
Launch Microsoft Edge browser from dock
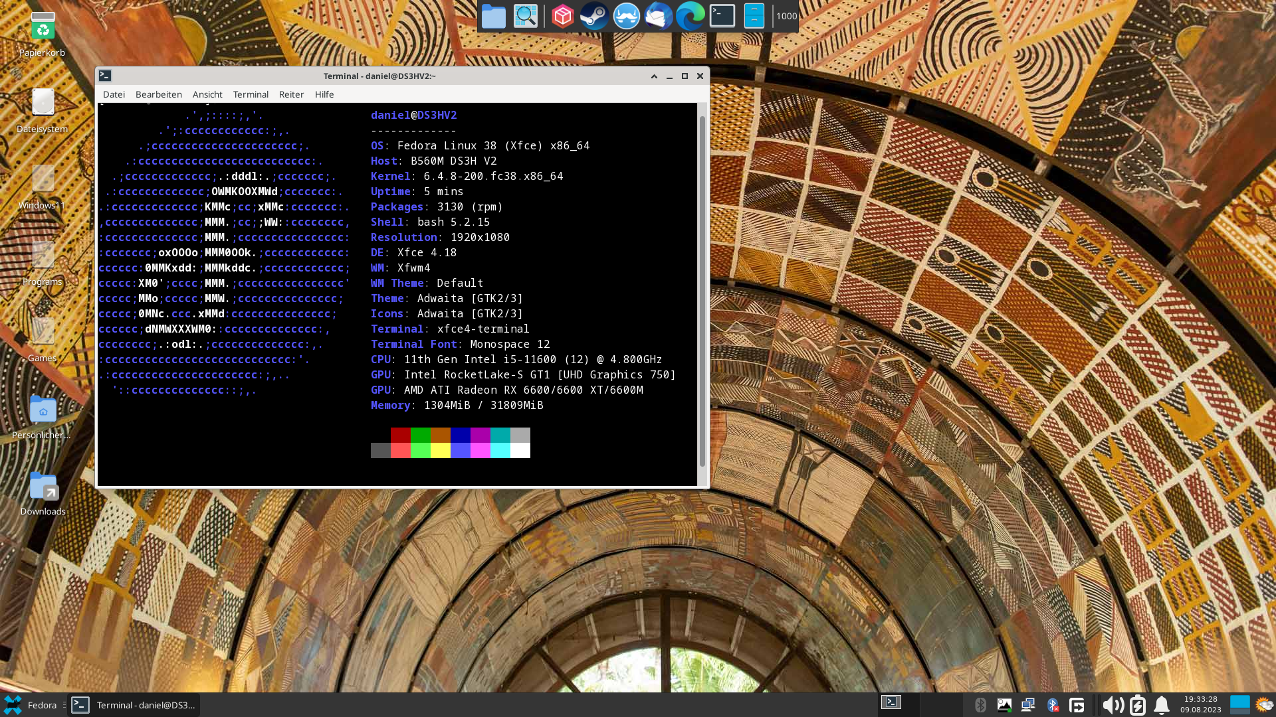click(x=690, y=16)
